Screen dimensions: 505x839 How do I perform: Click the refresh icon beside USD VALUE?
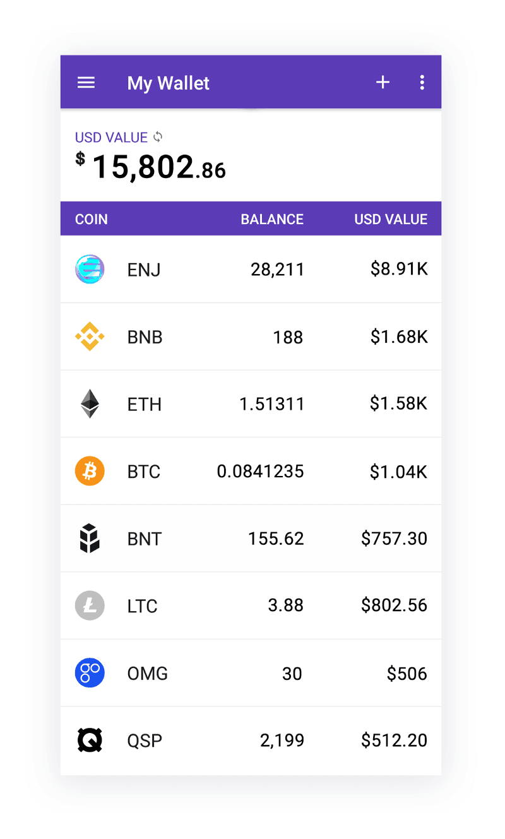[158, 136]
